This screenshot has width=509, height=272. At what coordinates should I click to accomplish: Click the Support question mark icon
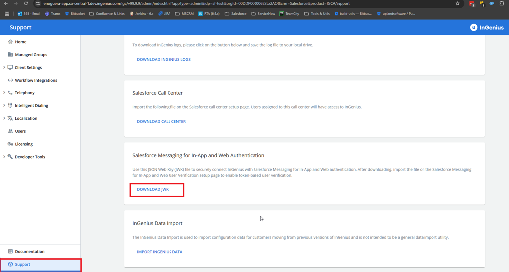pyautogui.click(x=10, y=264)
